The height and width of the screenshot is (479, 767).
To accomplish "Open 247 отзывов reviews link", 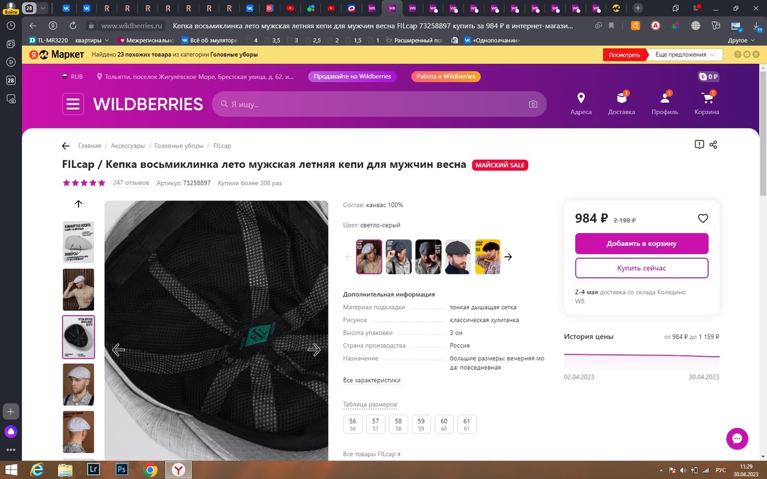I will pos(131,183).
